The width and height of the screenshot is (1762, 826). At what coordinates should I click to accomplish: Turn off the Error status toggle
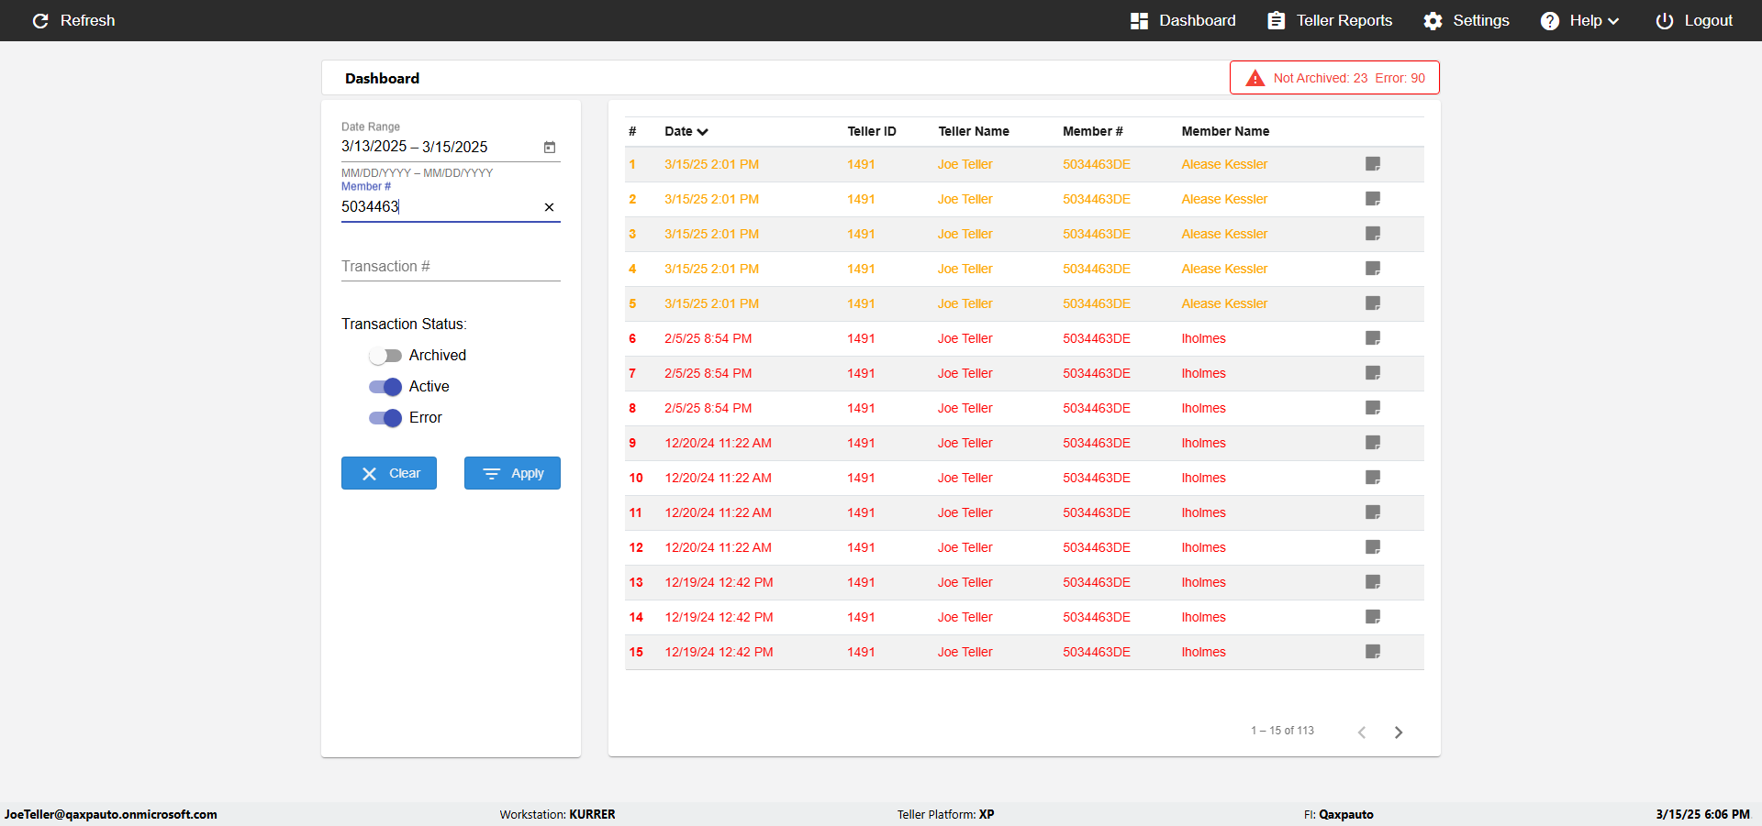[x=385, y=418]
